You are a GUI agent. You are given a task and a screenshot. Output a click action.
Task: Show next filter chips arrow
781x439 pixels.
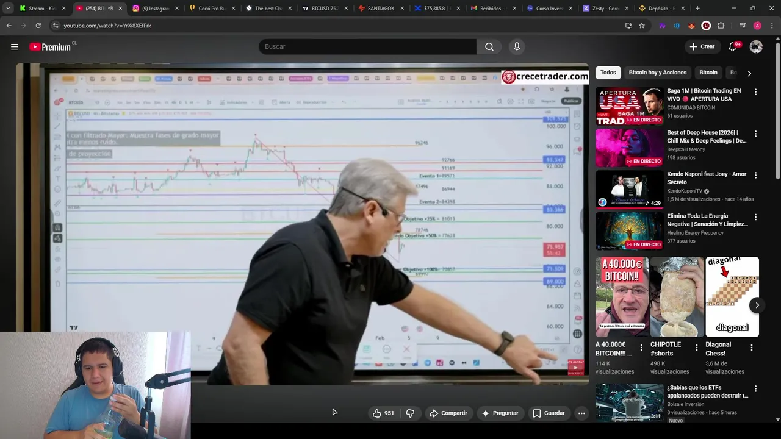pos(749,73)
